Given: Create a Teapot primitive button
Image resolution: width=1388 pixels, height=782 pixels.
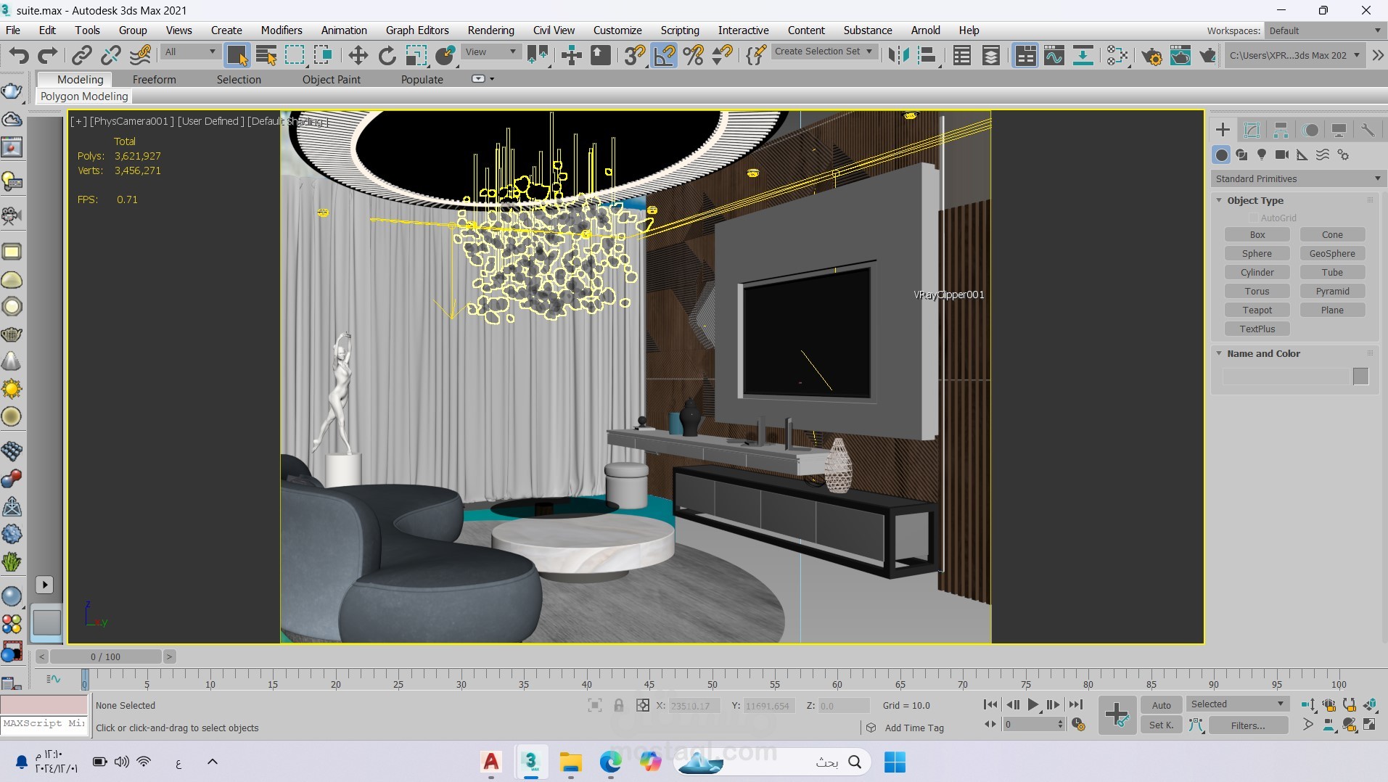Looking at the screenshot, I should [1257, 310].
